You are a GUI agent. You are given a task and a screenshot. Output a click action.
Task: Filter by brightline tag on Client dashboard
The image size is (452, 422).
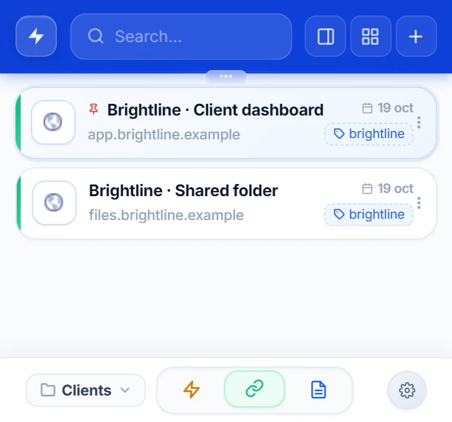[x=369, y=134]
